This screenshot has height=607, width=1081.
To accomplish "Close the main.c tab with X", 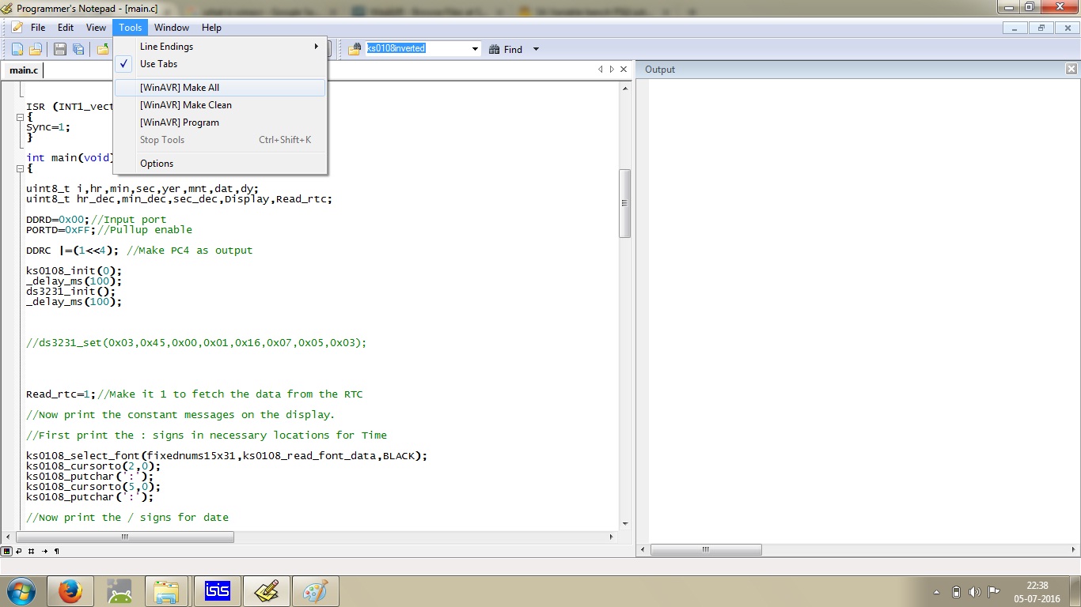I will (x=624, y=70).
